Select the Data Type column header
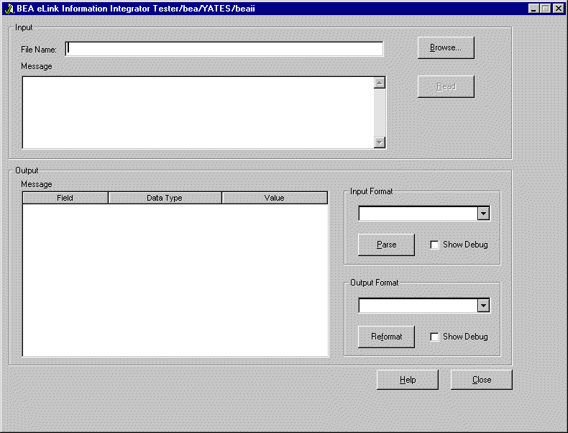 [x=165, y=198]
